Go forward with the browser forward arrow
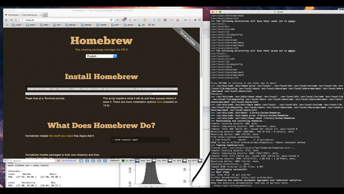Viewport: 344px width, 194px height. [x=16, y=20]
